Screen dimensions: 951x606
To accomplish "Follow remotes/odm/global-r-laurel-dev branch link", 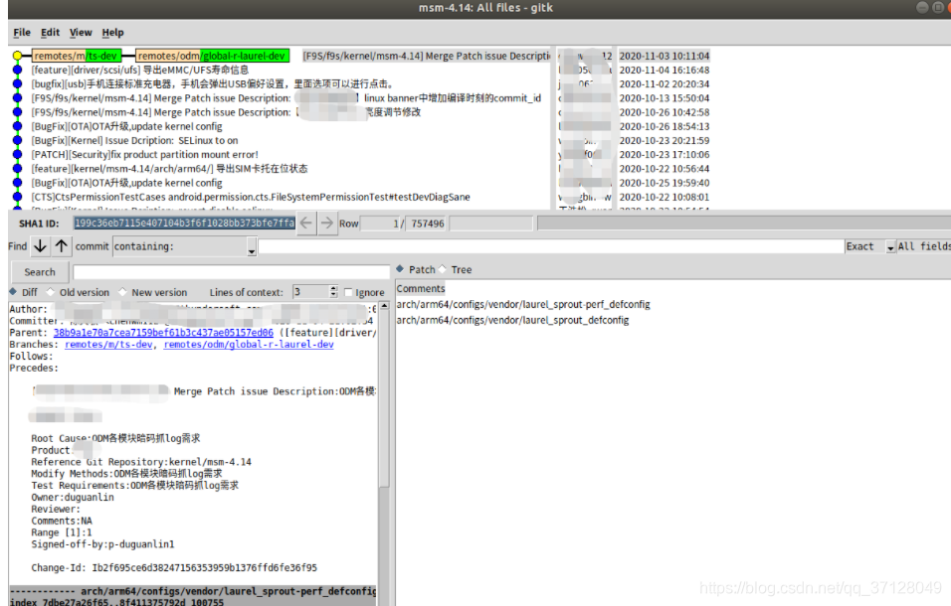I will click(249, 345).
